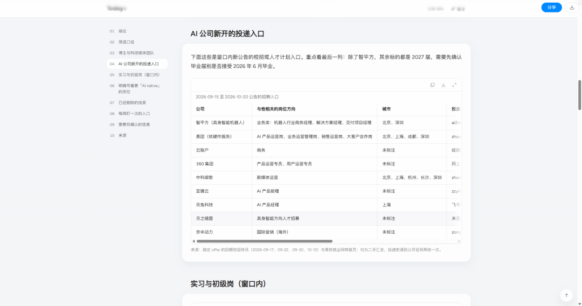The width and height of the screenshot is (582, 306).
Task: Jump to outline item 10 来源
Action: pyautogui.click(x=137, y=135)
